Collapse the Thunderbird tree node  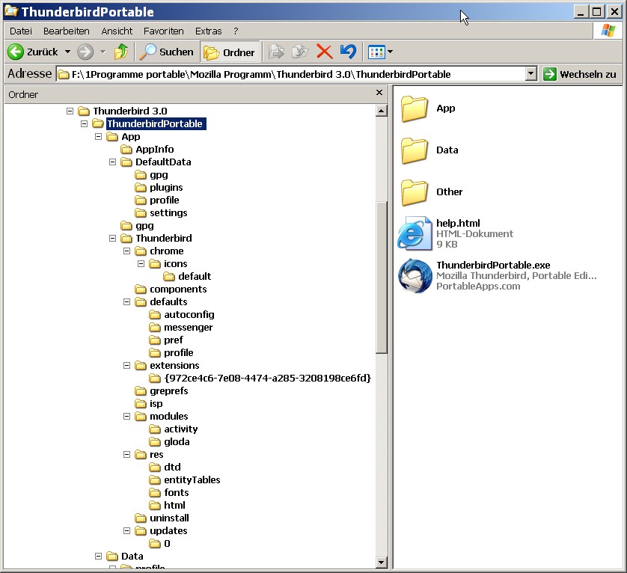point(113,239)
